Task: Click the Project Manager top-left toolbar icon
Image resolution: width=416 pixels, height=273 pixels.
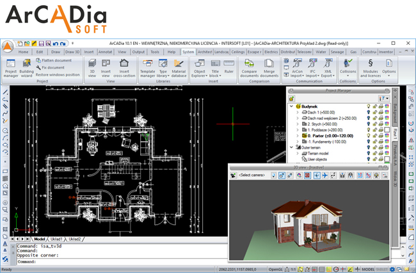Action: (292, 99)
